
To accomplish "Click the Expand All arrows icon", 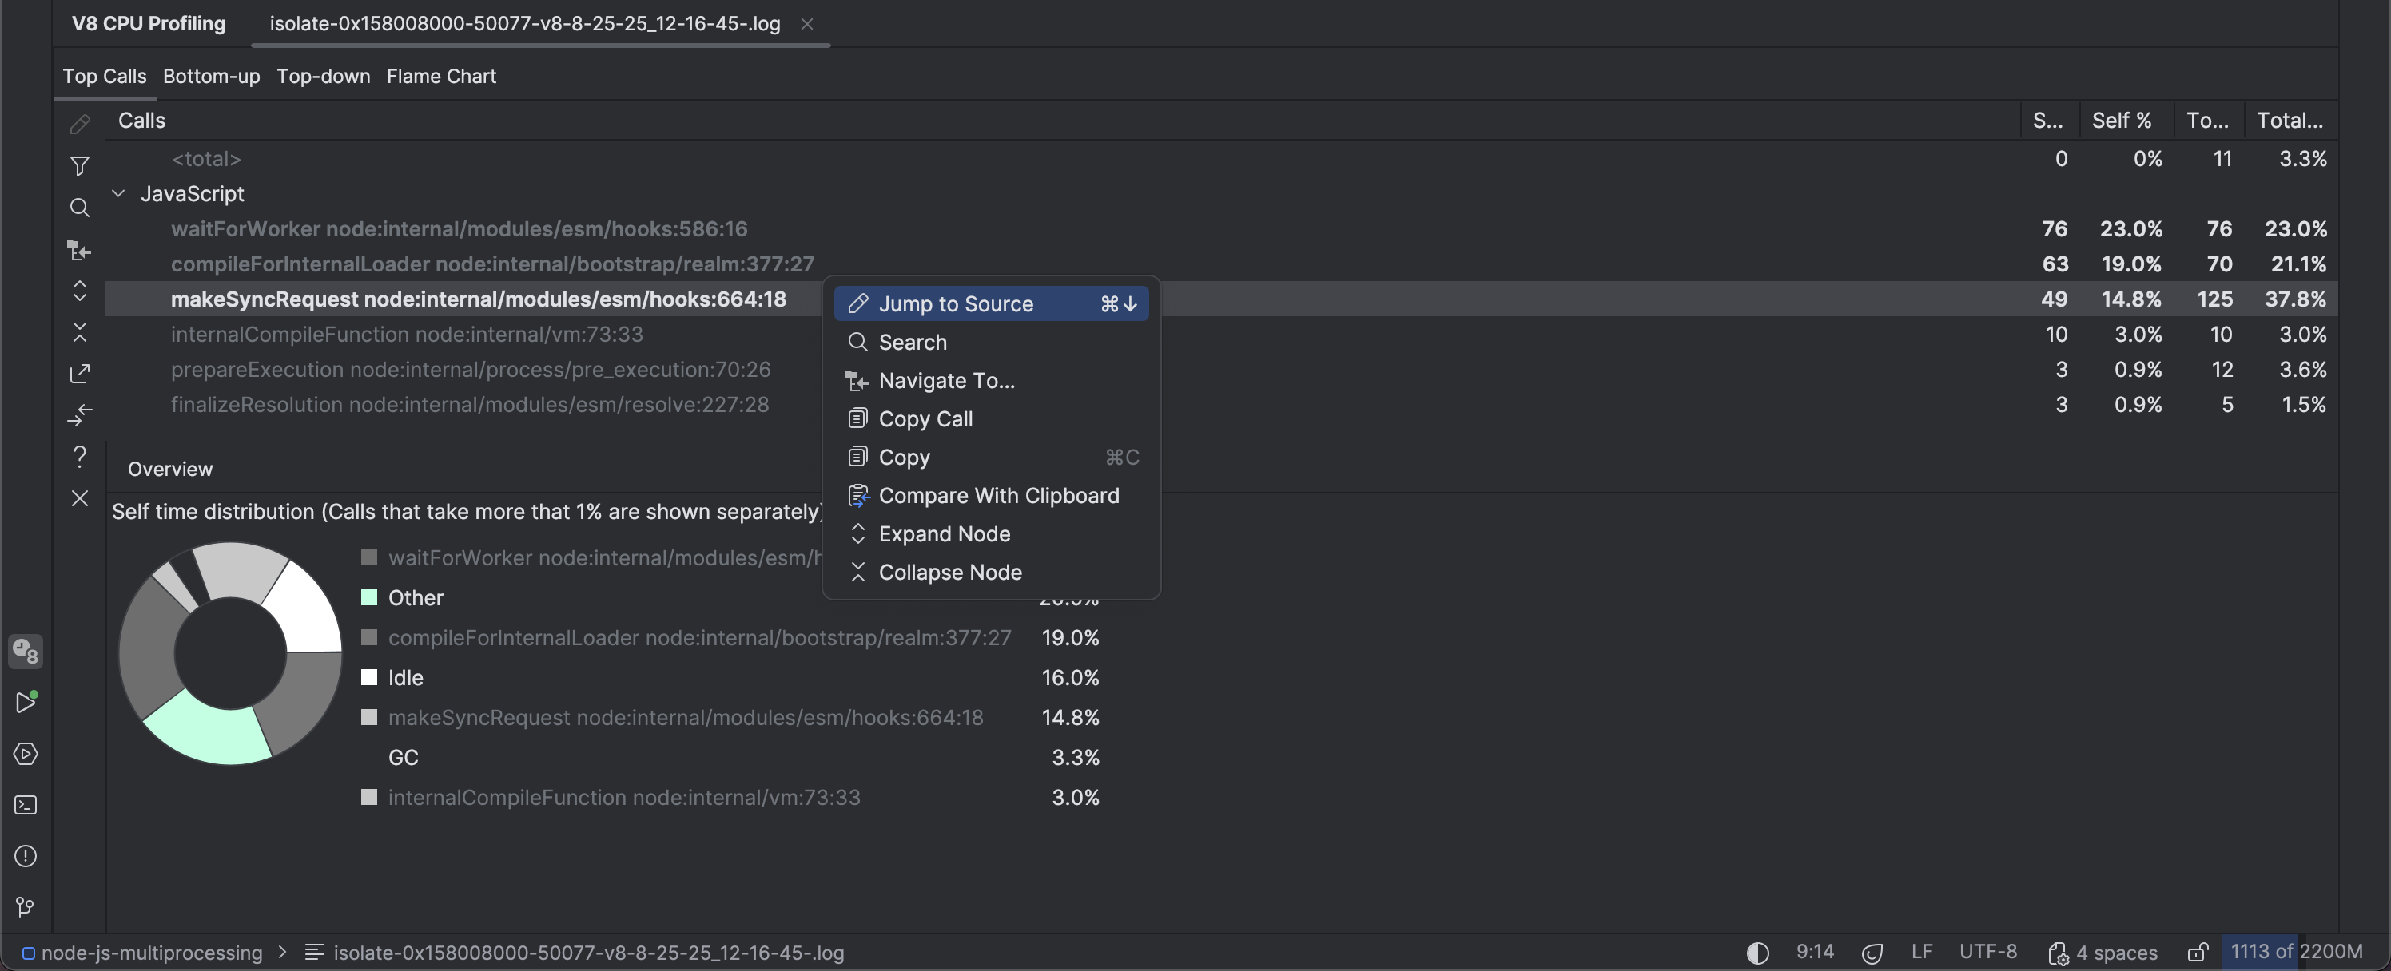I will [80, 291].
